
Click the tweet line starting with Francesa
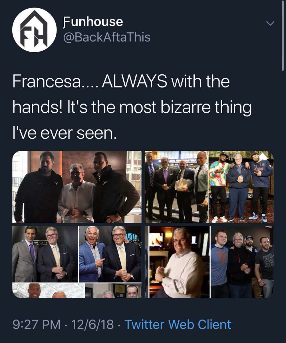point(121,82)
